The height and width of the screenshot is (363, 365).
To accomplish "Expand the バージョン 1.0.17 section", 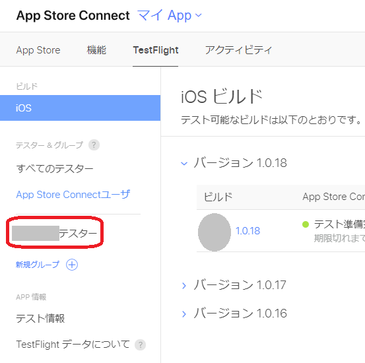I will (184, 285).
